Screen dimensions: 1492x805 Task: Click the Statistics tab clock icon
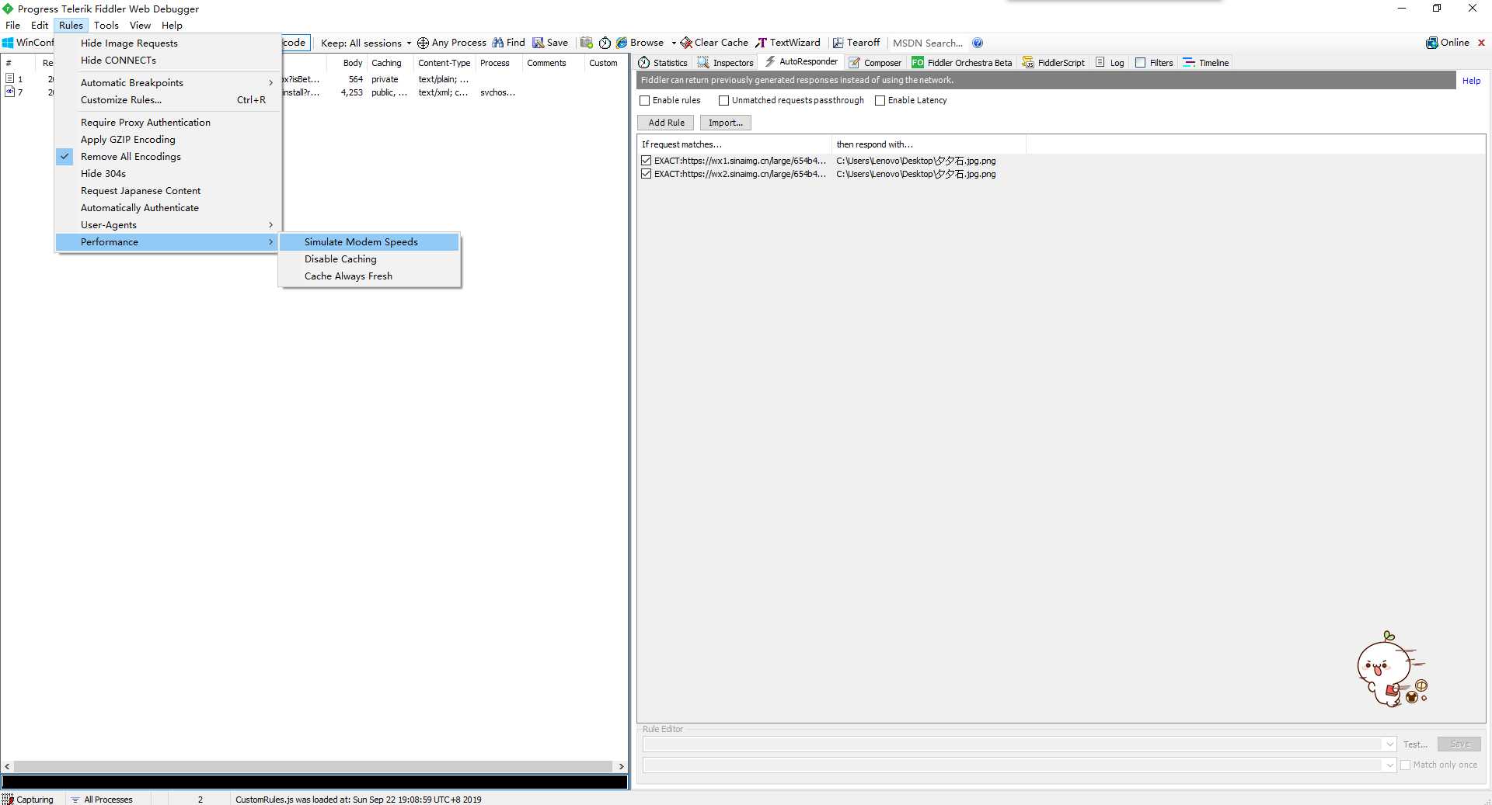tap(644, 62)
